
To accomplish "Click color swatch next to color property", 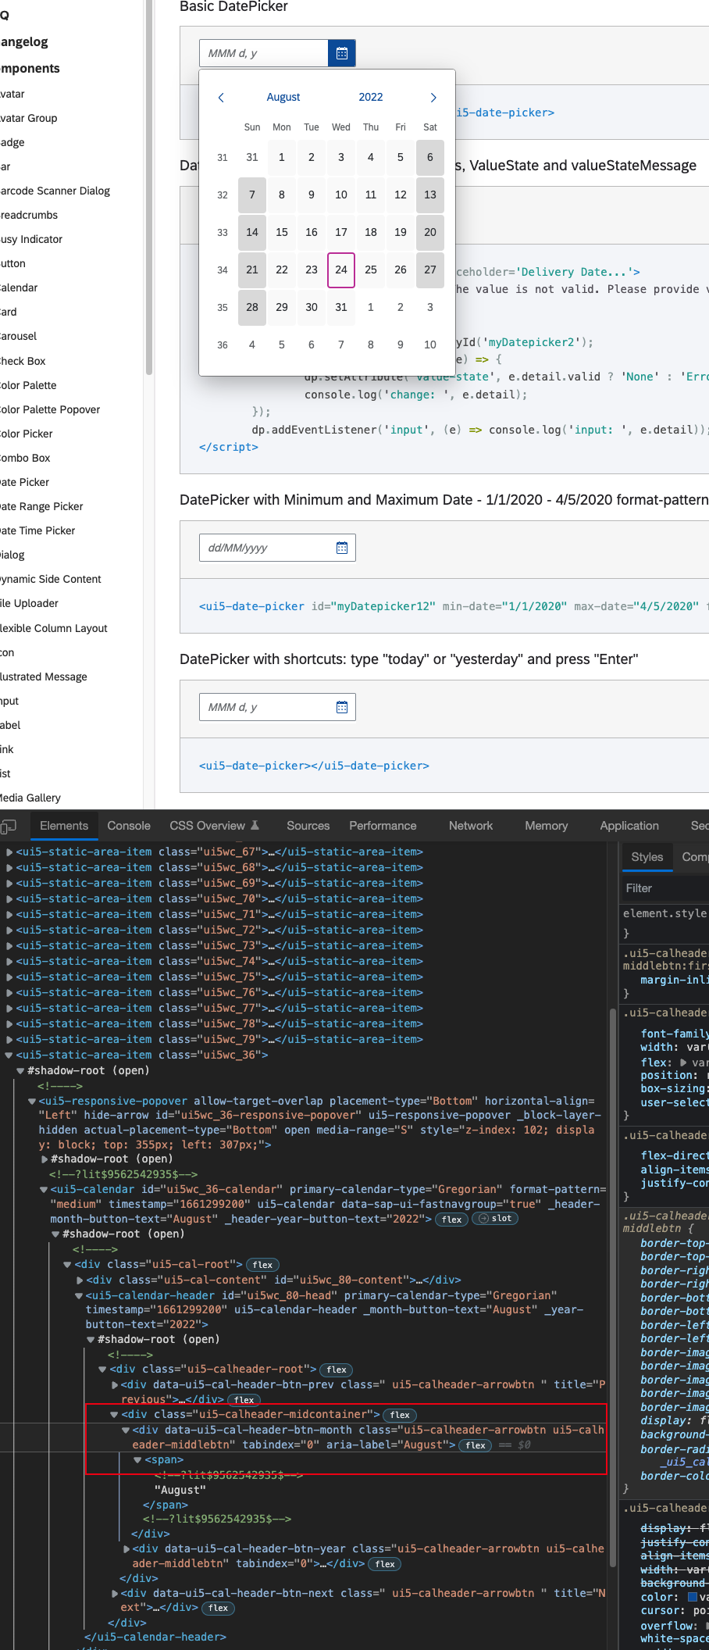I will tap(692, 1596).
